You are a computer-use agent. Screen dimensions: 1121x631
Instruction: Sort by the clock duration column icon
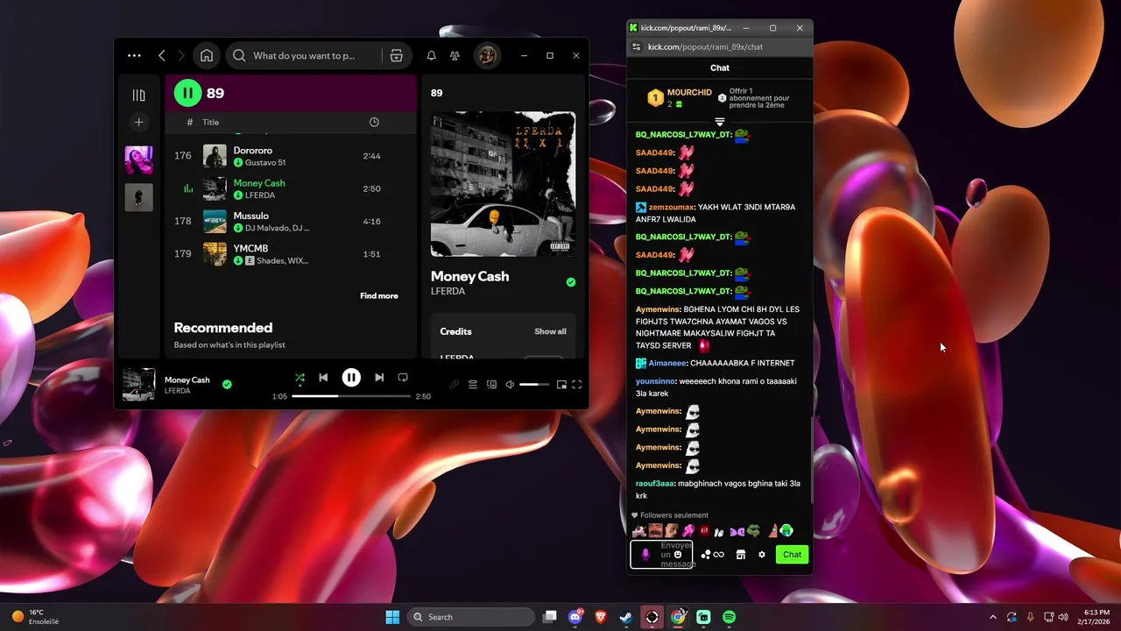tap(374, 122)
